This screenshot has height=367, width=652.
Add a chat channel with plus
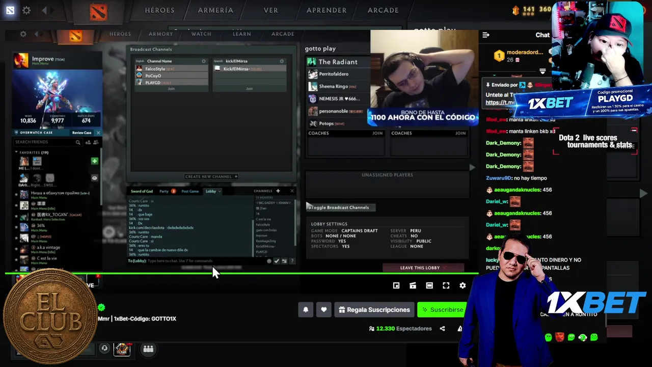coord(278,191)
